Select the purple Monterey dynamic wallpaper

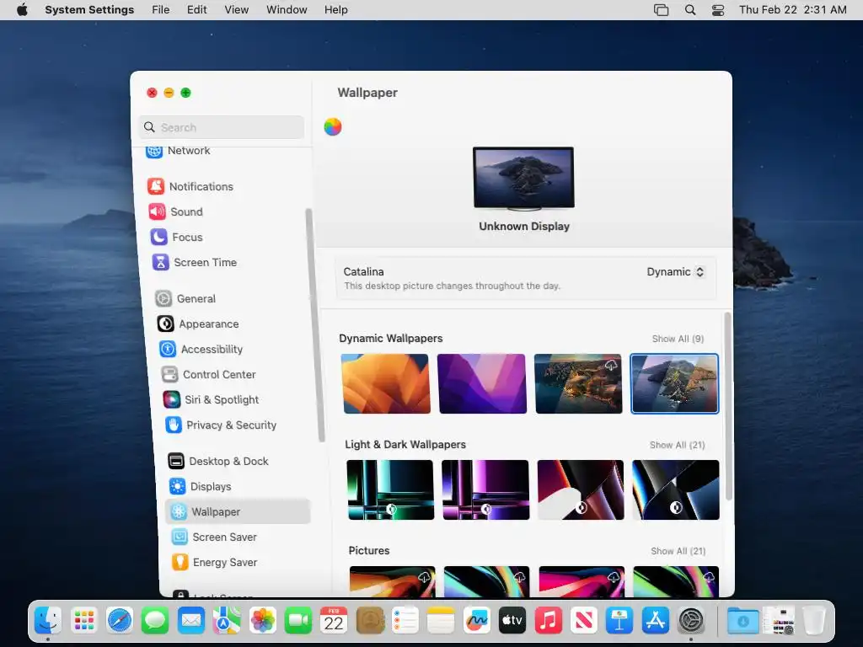[x=481, y=383]
